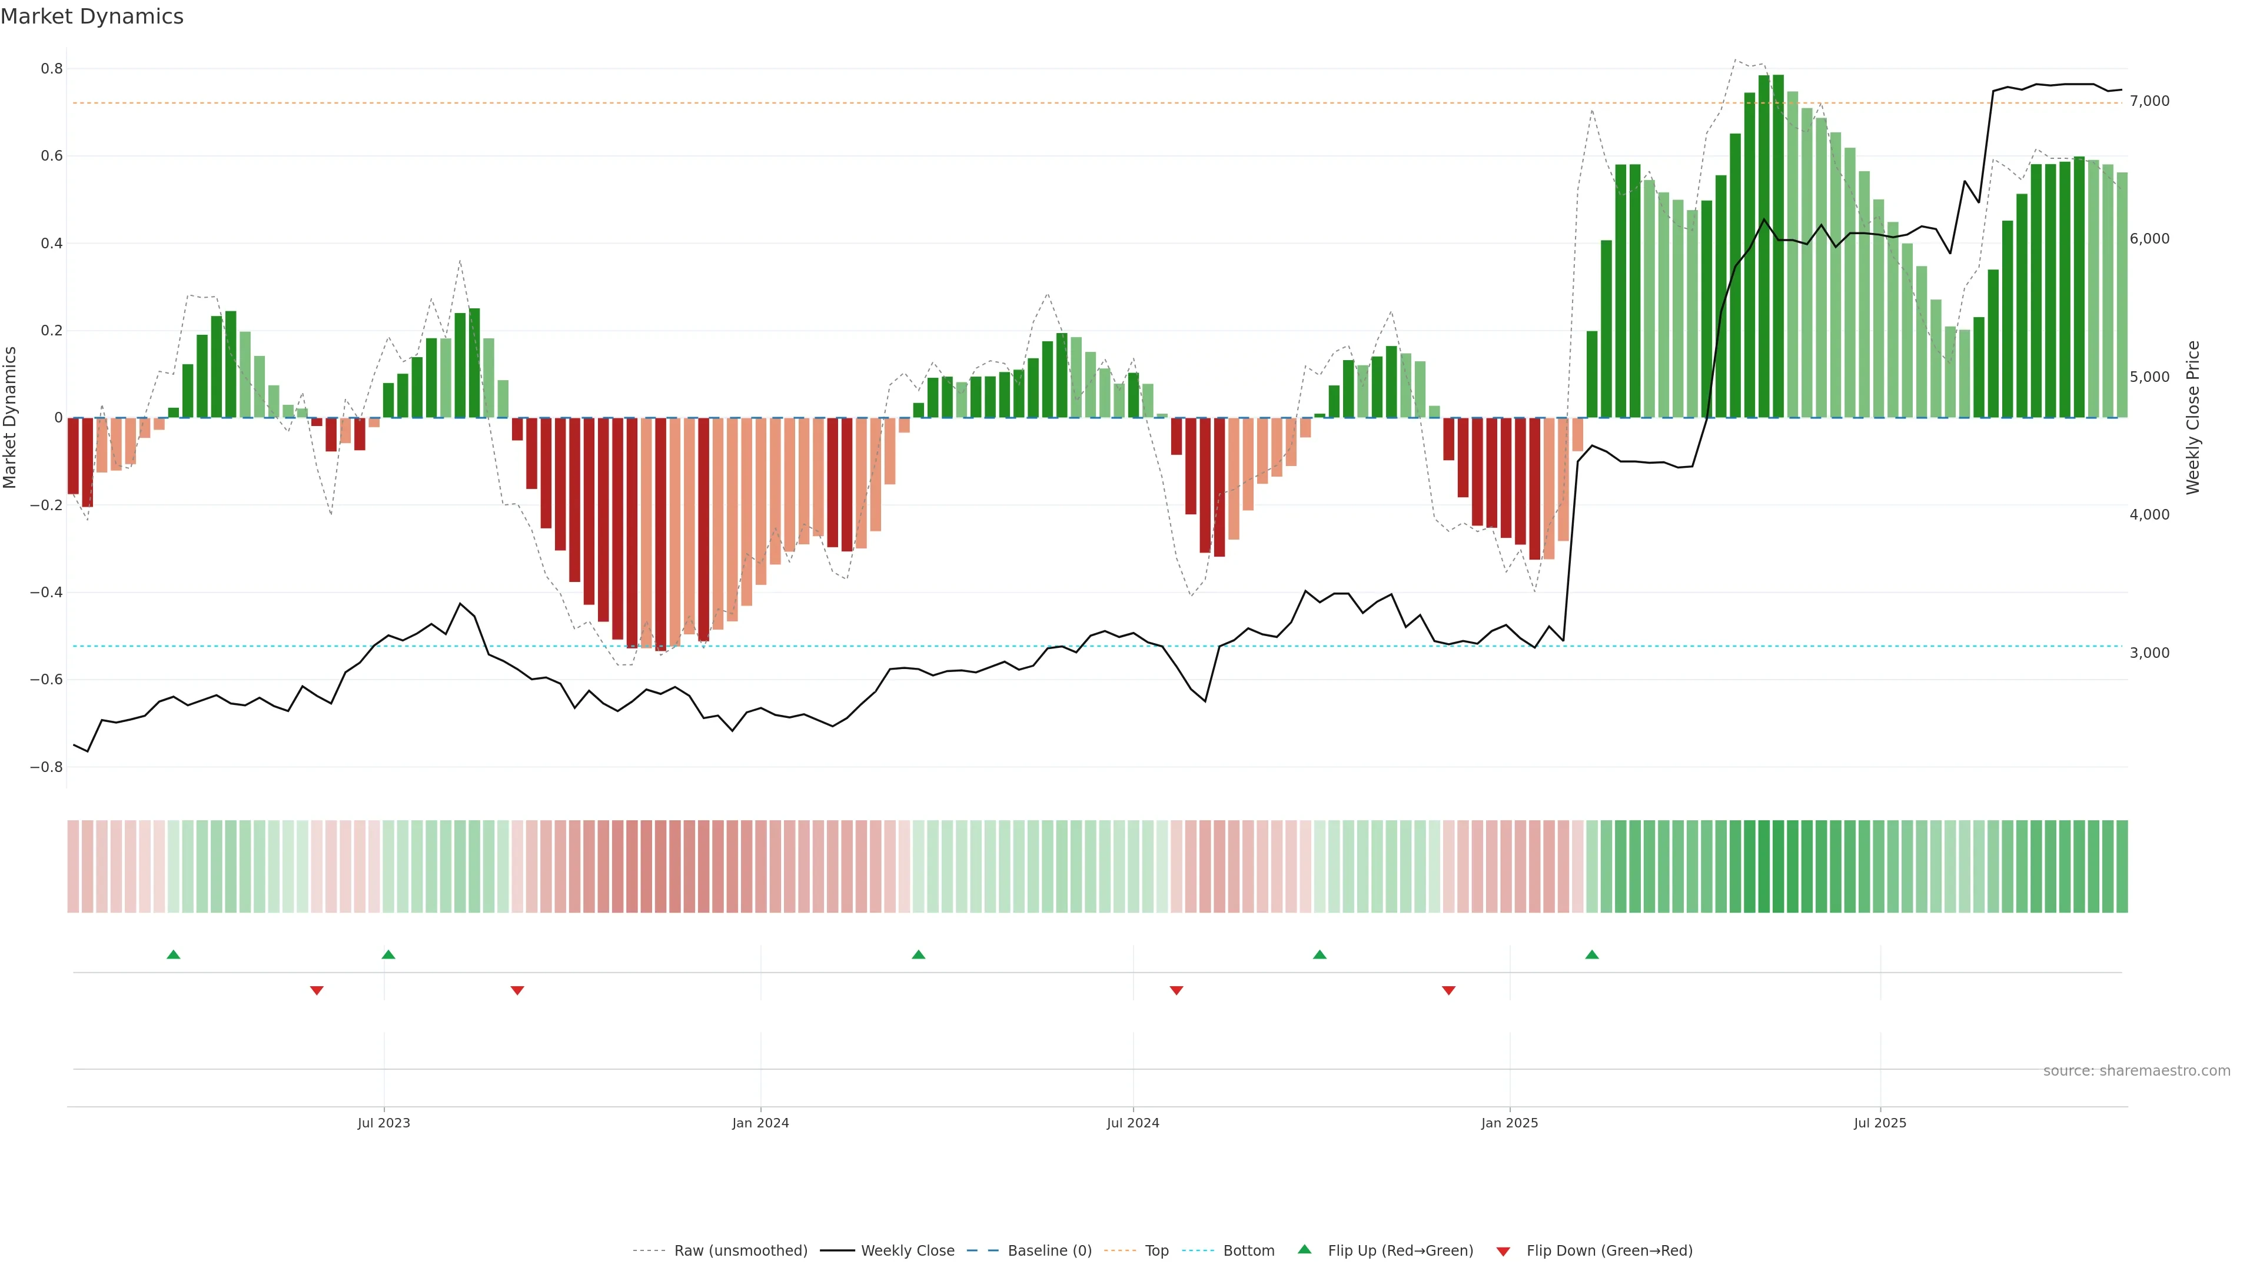Click the first red flip-down triangle marker
Viewport: 2260px width, 1271px height.
[x=317, y=990]
